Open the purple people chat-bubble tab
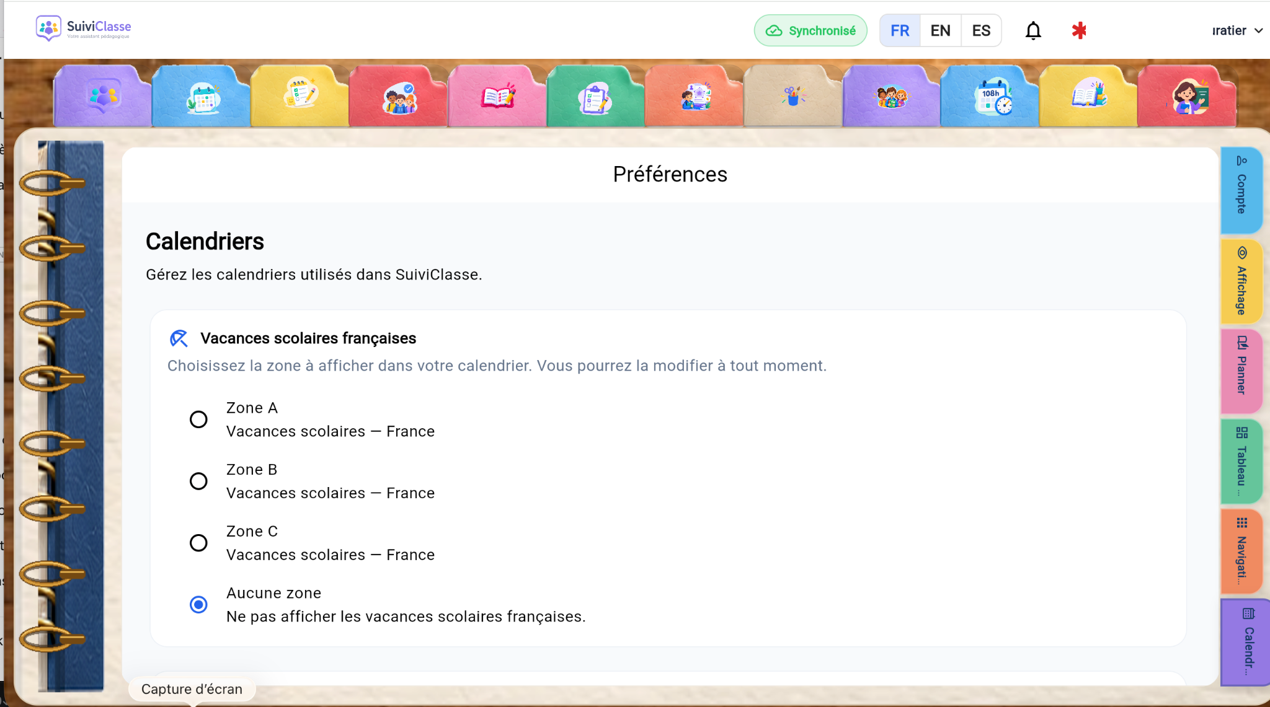The image size is (1270, 707). point(102,97)
